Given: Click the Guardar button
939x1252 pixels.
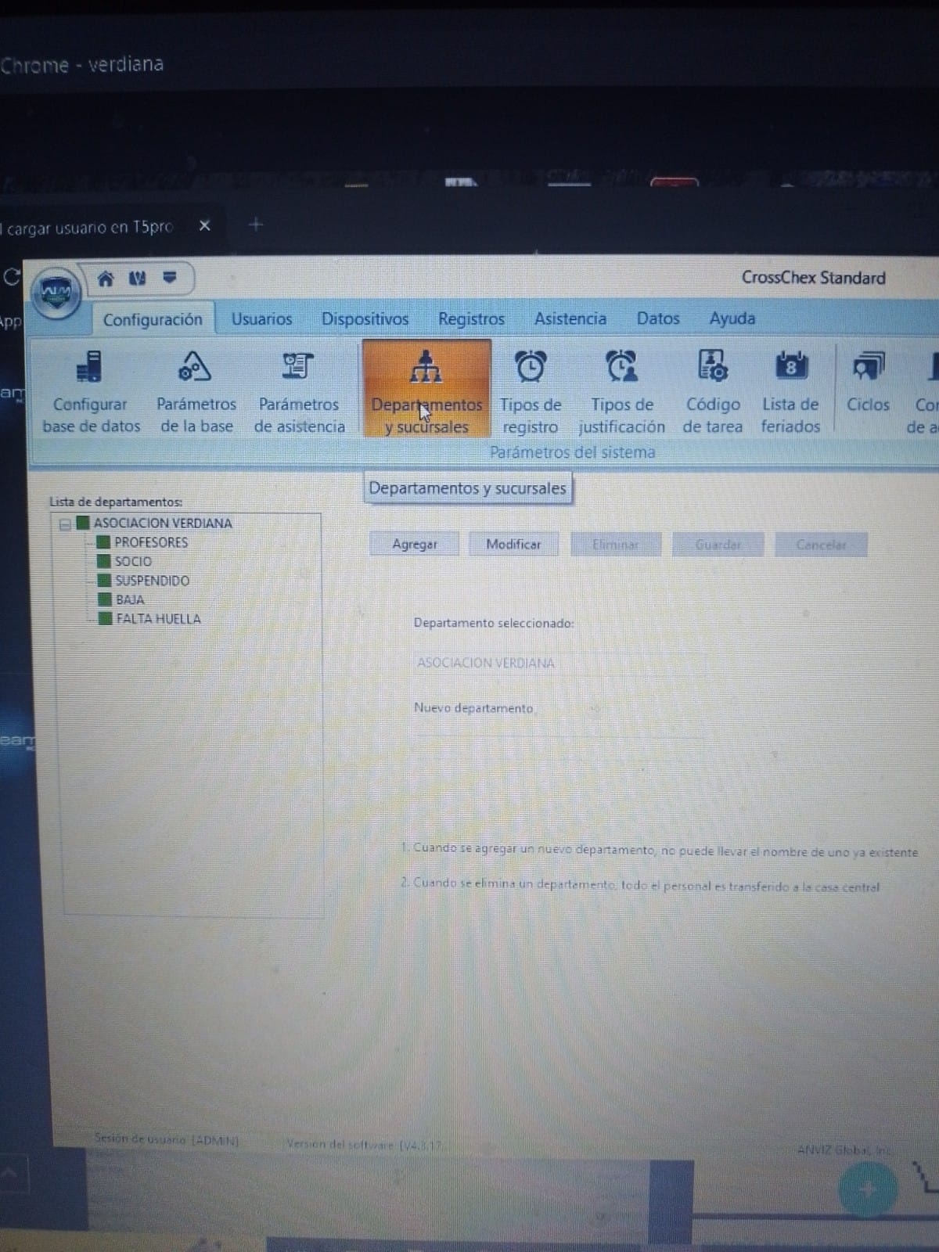Looking at the screenshot, I should pos(718,544).
